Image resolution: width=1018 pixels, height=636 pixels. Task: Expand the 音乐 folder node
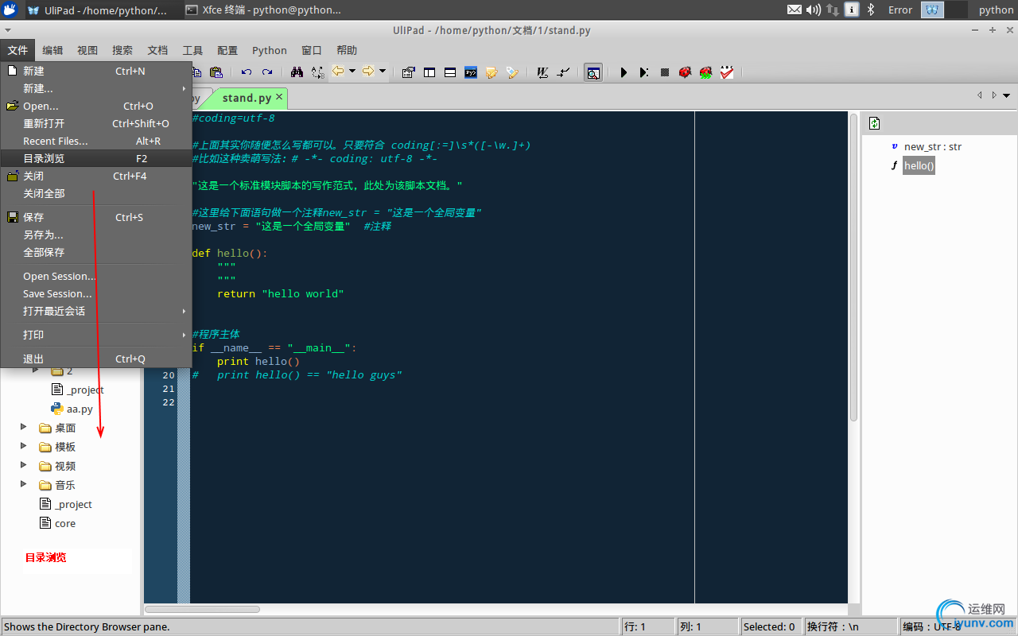(x=24, y=485)
